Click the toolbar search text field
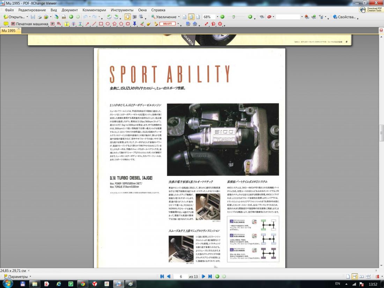 point(288,17)
